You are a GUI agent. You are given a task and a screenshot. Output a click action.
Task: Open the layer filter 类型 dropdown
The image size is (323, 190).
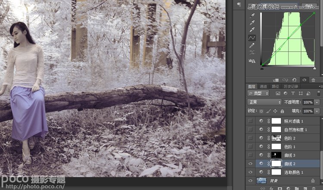(258, 93)
